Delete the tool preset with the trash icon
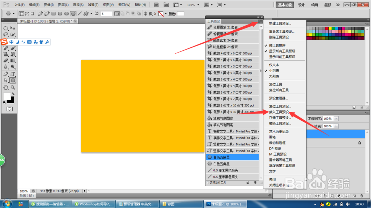The height and width of the screenshot is (208, 371). (255, 182)
